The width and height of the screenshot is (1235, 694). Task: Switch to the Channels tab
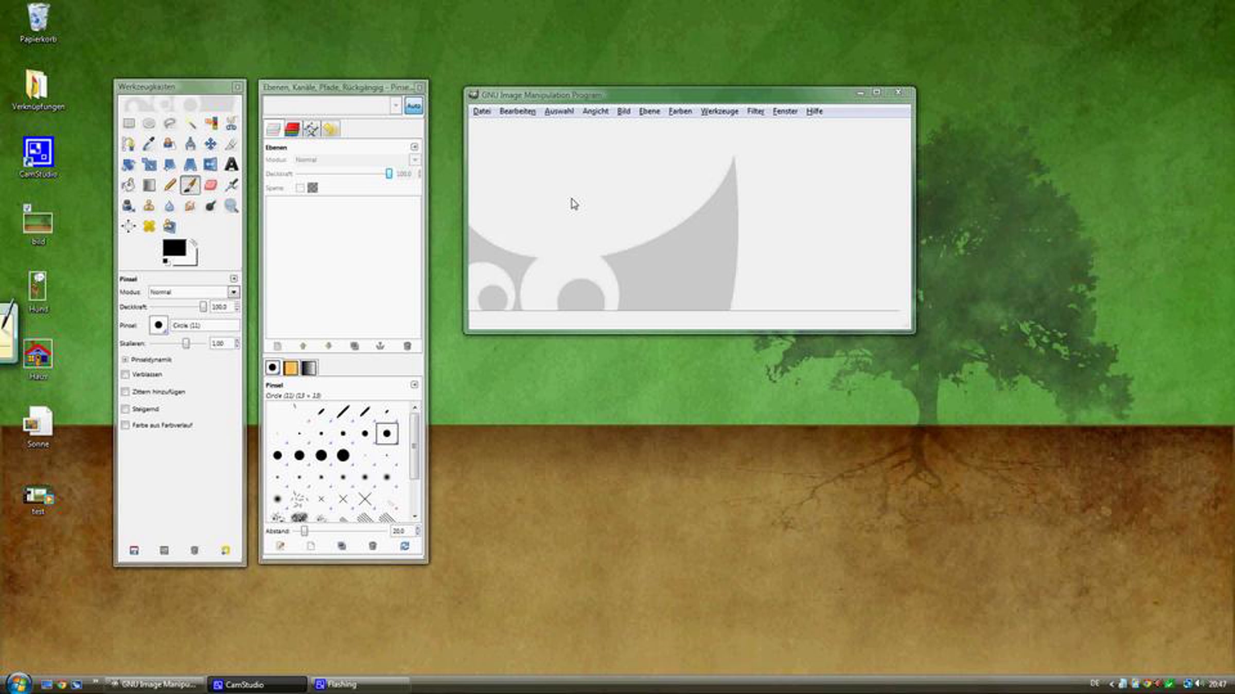(292, 129)
